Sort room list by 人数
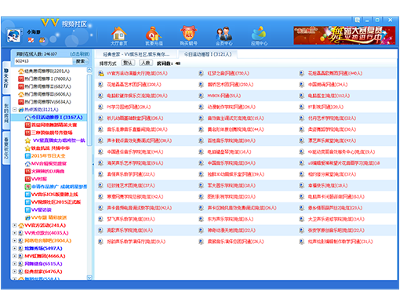 tap(146, 63)
